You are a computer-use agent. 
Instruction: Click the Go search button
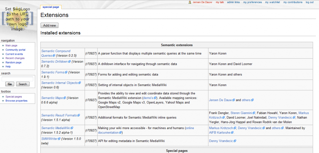pyautogui.click(x=10, y=84)
